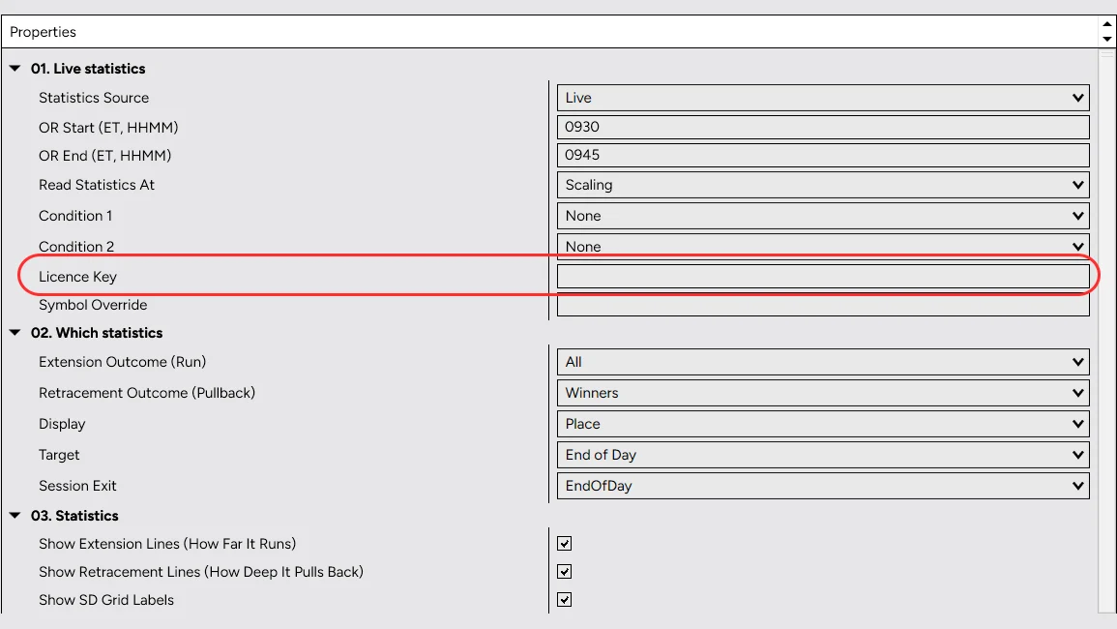Click the Read Statistics At label

pyautogui.click(x=96, y=185)
